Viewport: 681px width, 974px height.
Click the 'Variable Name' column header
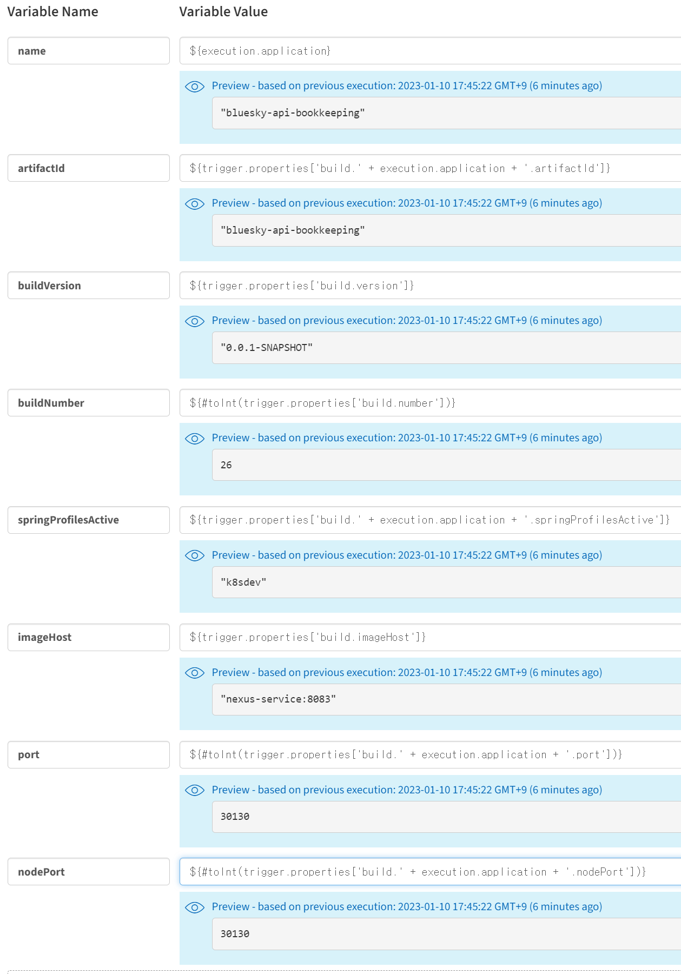(x=53, y=12)
